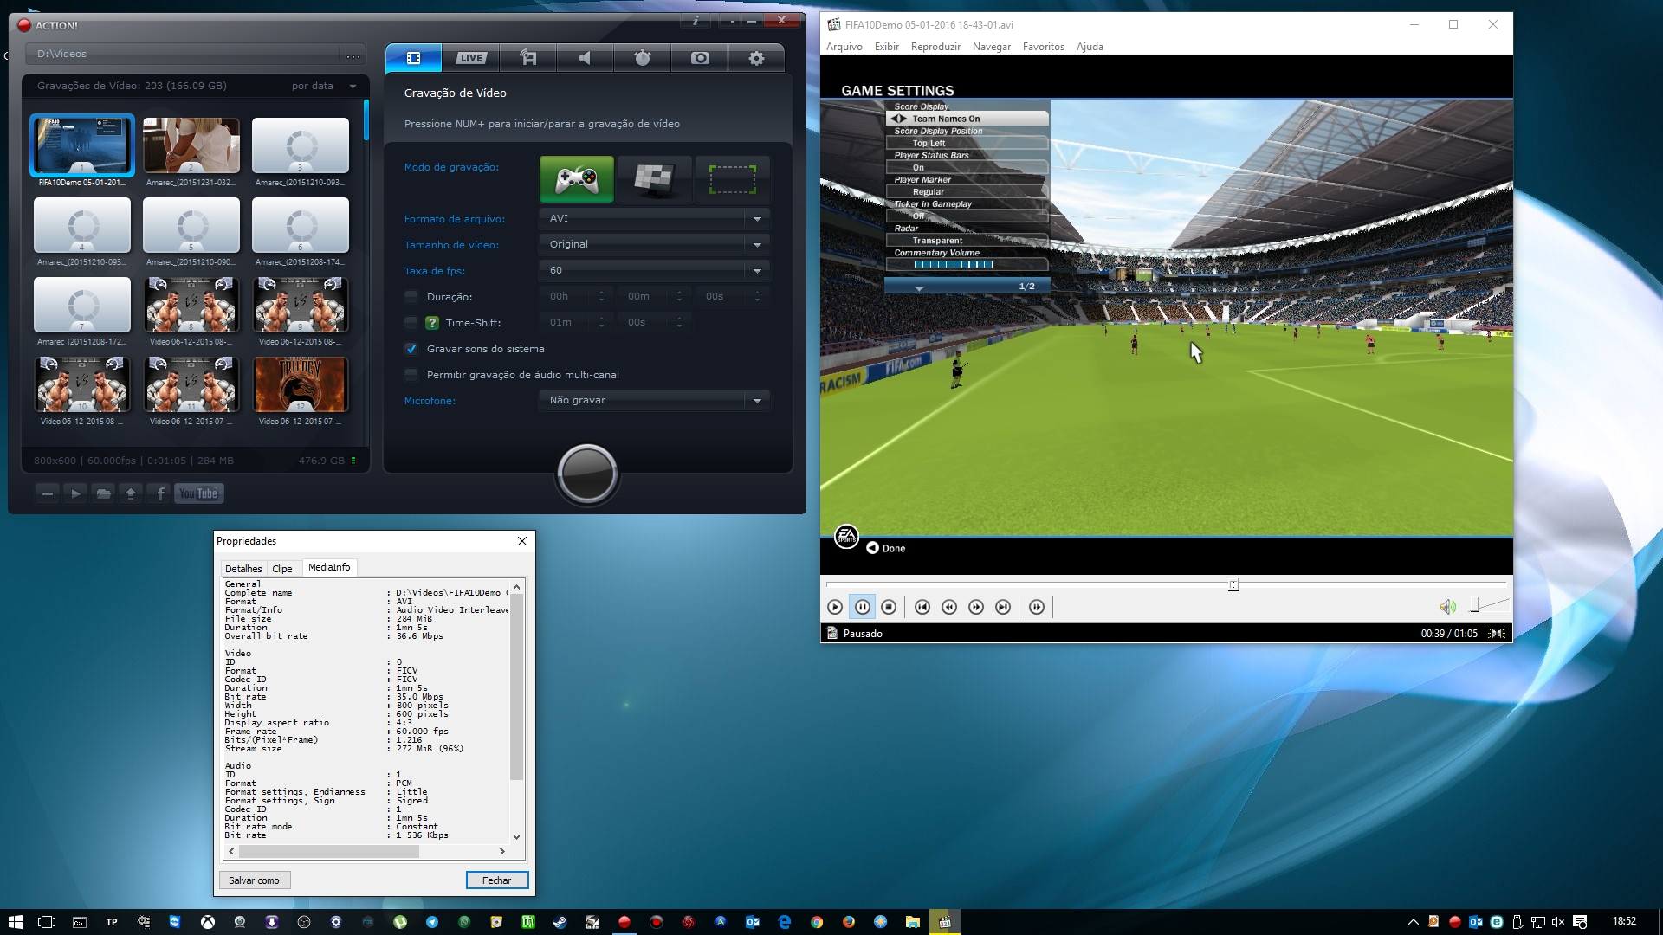Viewport: 1663px width, 935px height.
Task: Open the Tamanho de vídeo dropdown
Action: coord(655,244)
